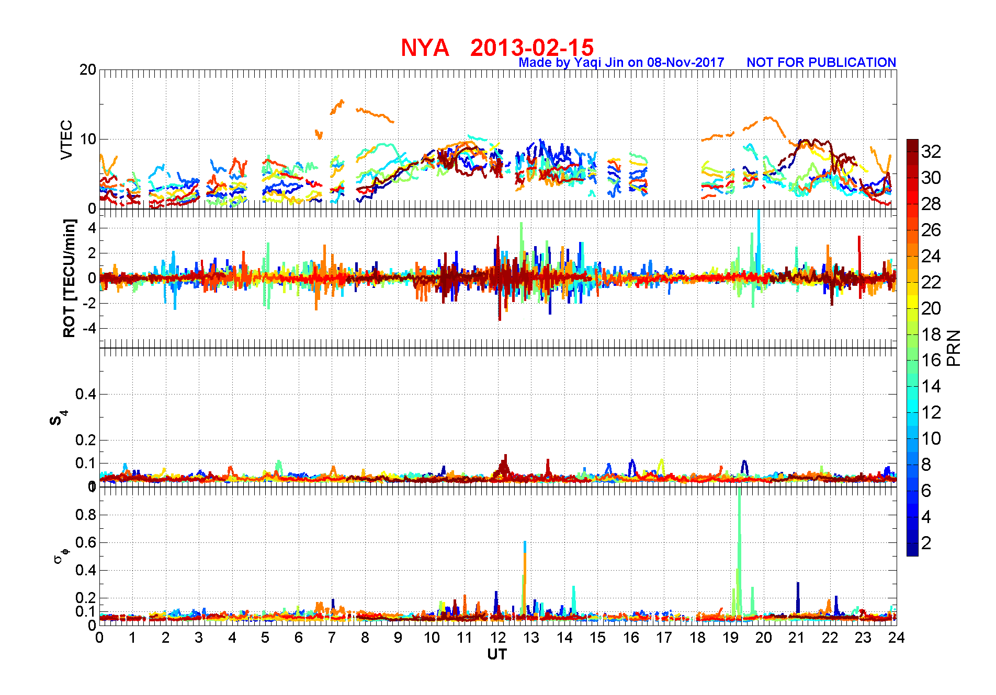Select the "Made by Yaqi Jin on 08-Nov-2017" credit text
996x695 pixels.
click(x=621, y=63)
